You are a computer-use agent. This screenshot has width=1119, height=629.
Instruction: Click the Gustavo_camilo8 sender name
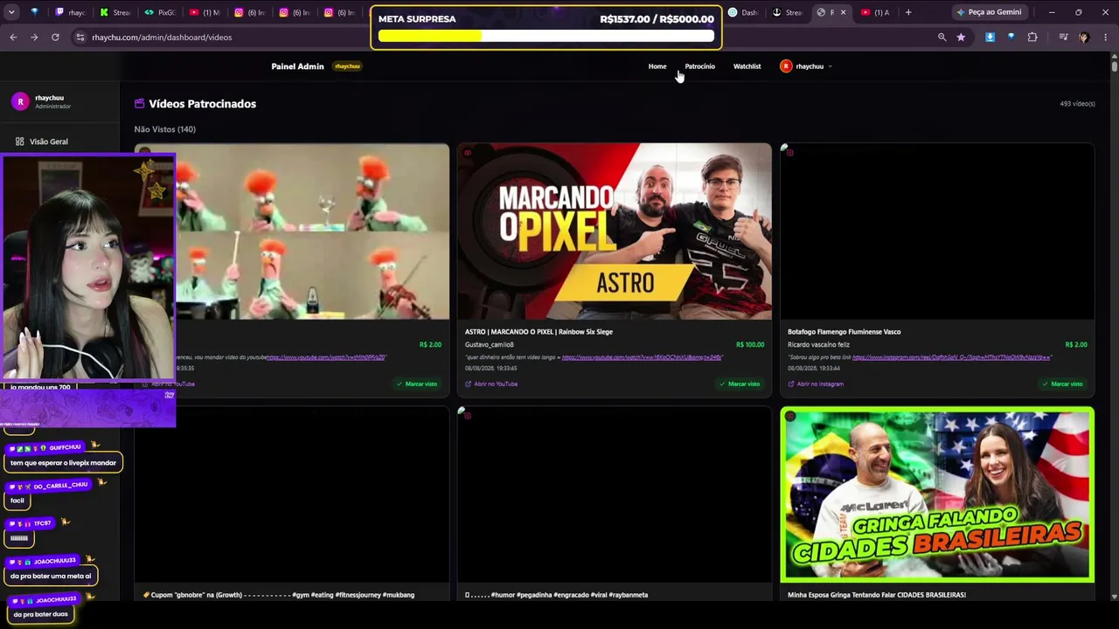tap(490, 345)
